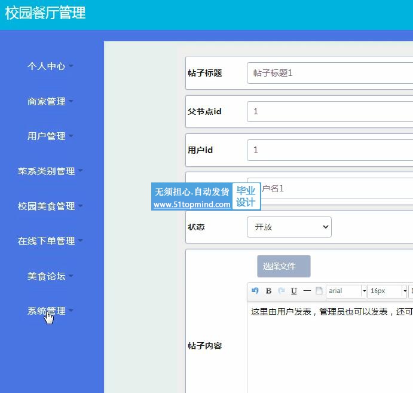Toggle bold formatting in the editor
The image size is (413, 393).
click(x=268, y=291)
